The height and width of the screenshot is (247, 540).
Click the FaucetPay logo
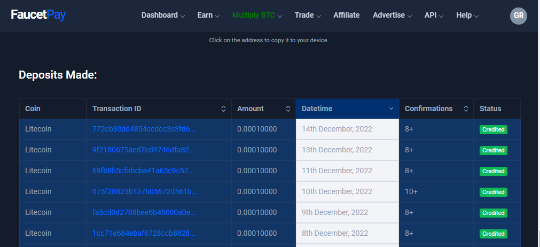38,15
